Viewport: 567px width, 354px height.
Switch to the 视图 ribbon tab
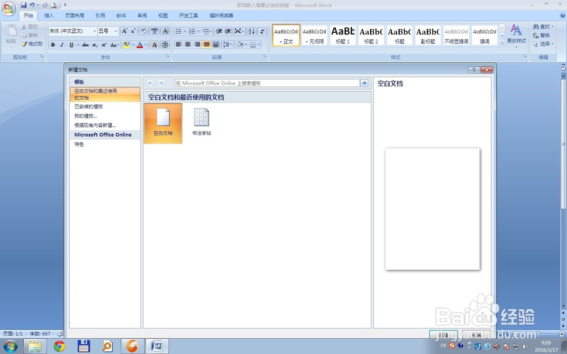point(163,15)
